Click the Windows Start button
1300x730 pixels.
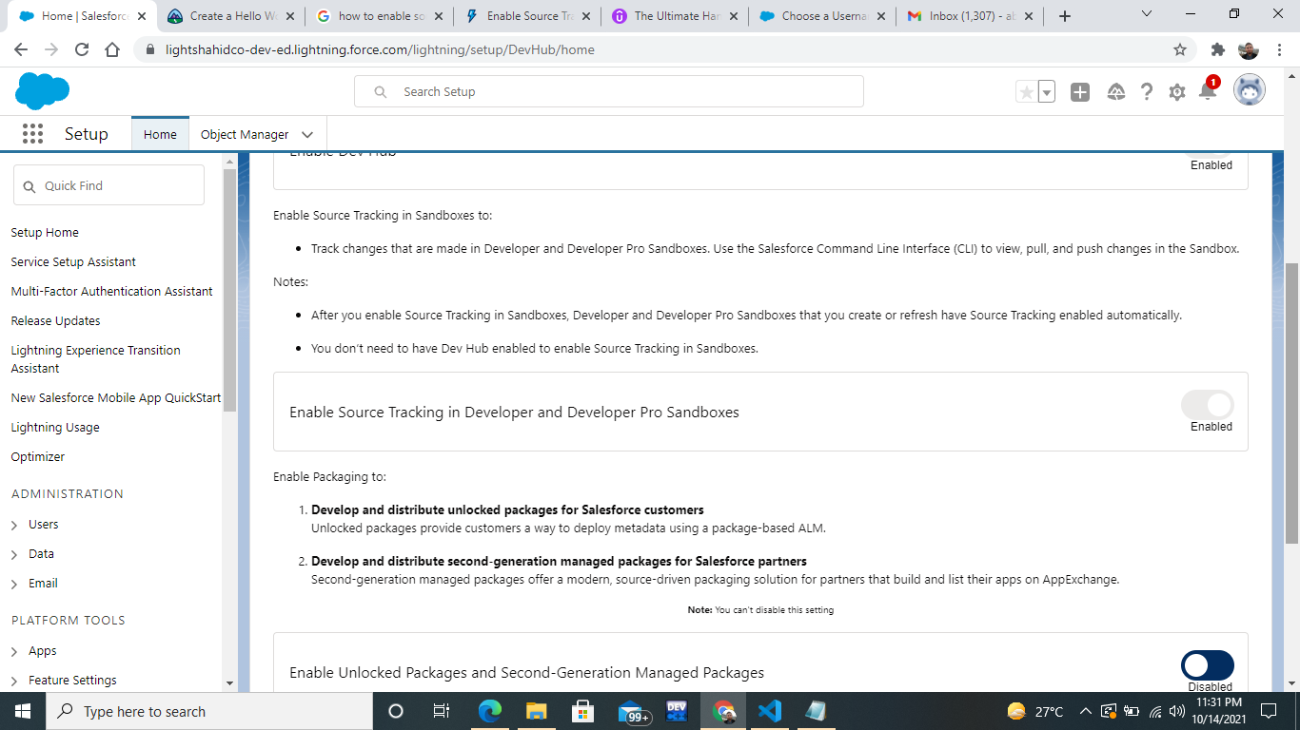click(x=22, y=711)
